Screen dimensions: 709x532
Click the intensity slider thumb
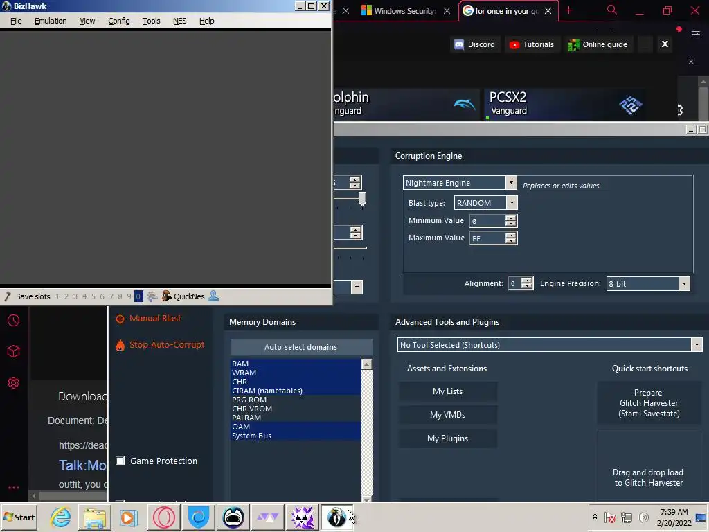click(x=362, y=199)
